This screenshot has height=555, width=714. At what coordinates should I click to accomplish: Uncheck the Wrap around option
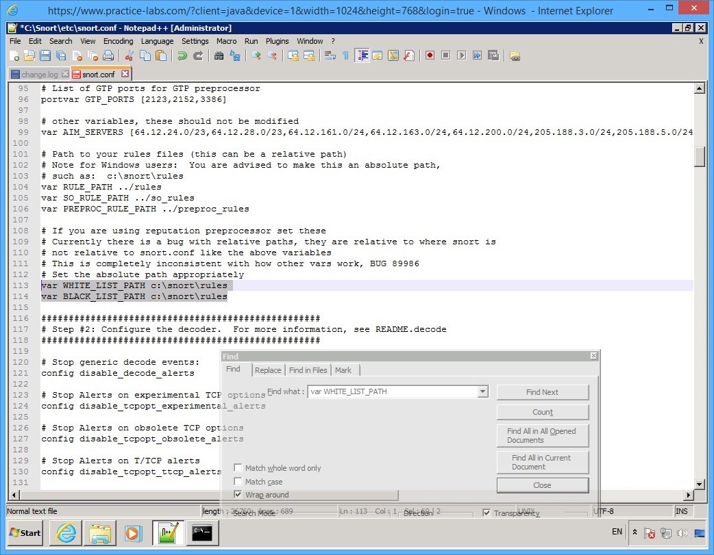pyautogui.click(x=238, y=494)
